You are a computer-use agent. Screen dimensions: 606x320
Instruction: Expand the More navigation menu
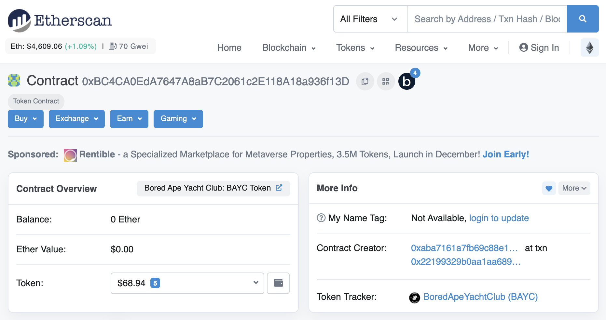(x=483, y=48)
